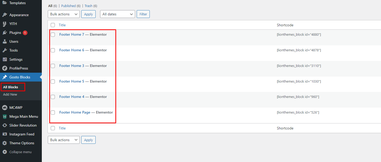
Task: Click the Appearance paintbrush icon
Action: pos(4,15)
